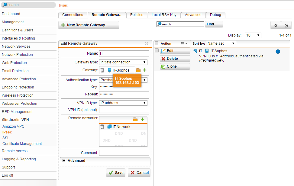
Task: Open the SSL site-to-site VPN link
Action: [6, 138]
